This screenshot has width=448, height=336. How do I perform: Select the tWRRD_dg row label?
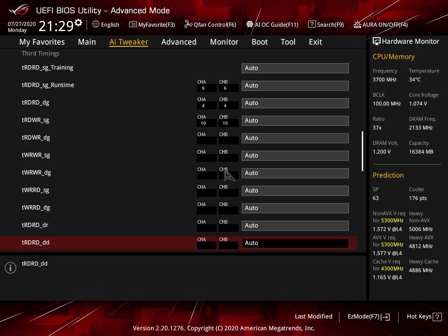36,208
